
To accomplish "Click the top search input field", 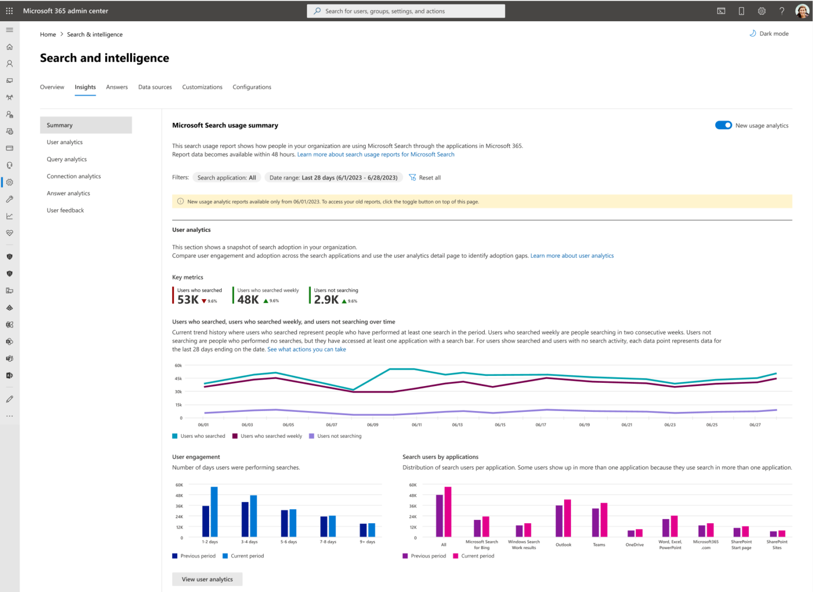I will [x=406, y=11].
